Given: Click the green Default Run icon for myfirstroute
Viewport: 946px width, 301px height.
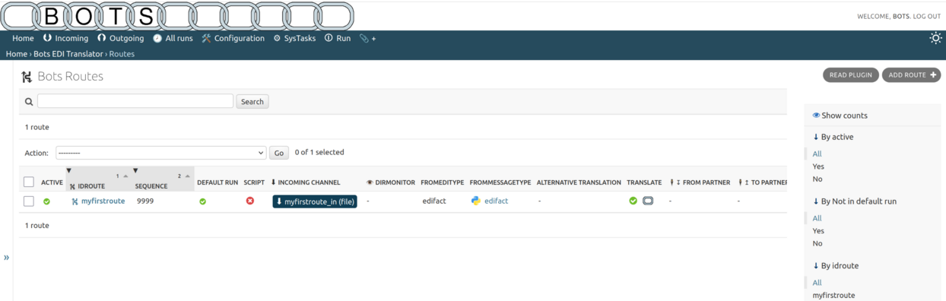Looking at the screenshot, I should click(x=202, y=201).
